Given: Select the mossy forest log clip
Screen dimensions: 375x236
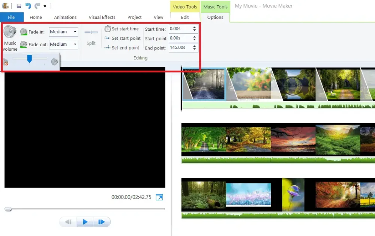Looking at the screenshot, I should (x=204, y=195).
